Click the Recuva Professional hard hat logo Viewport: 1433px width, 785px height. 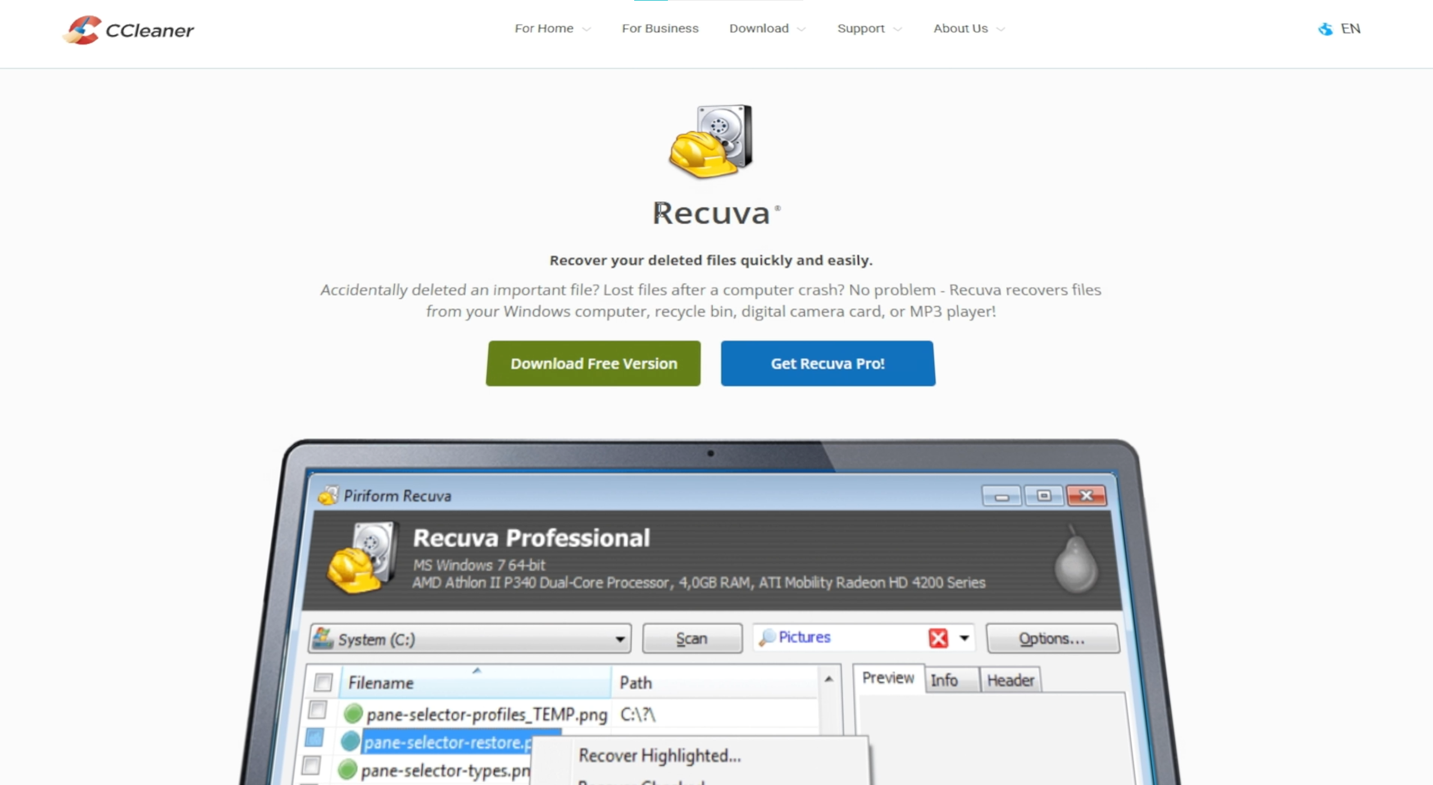pyautogui.click(x=362, y=557)
